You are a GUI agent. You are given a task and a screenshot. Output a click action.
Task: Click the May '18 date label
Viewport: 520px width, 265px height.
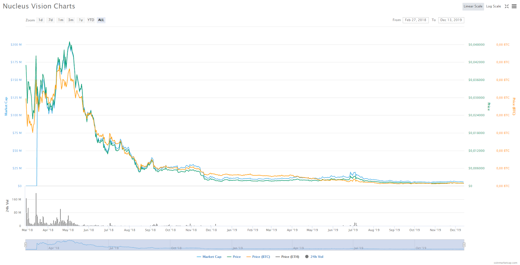(68, 230)
